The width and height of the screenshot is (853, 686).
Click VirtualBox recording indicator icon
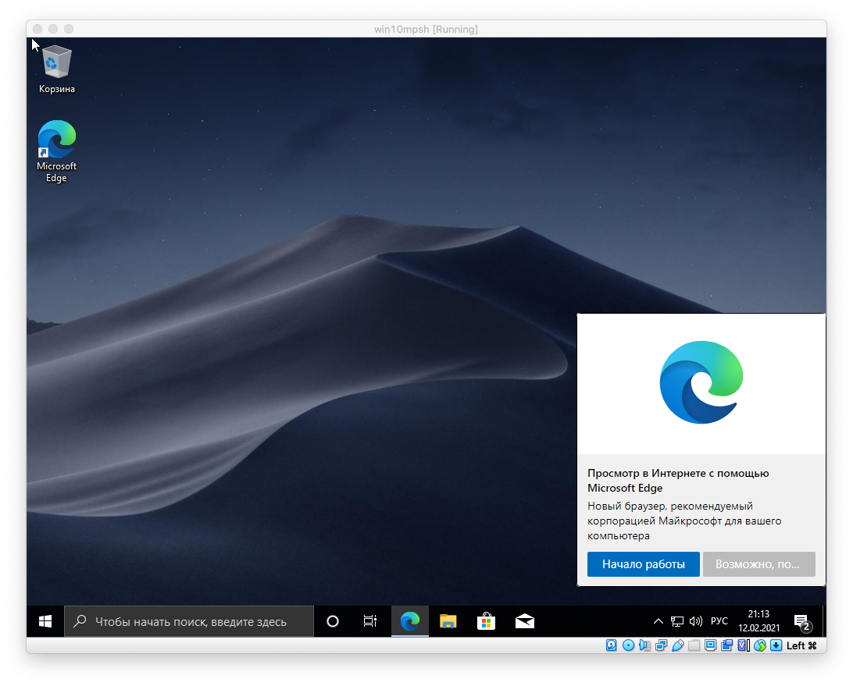726,645
